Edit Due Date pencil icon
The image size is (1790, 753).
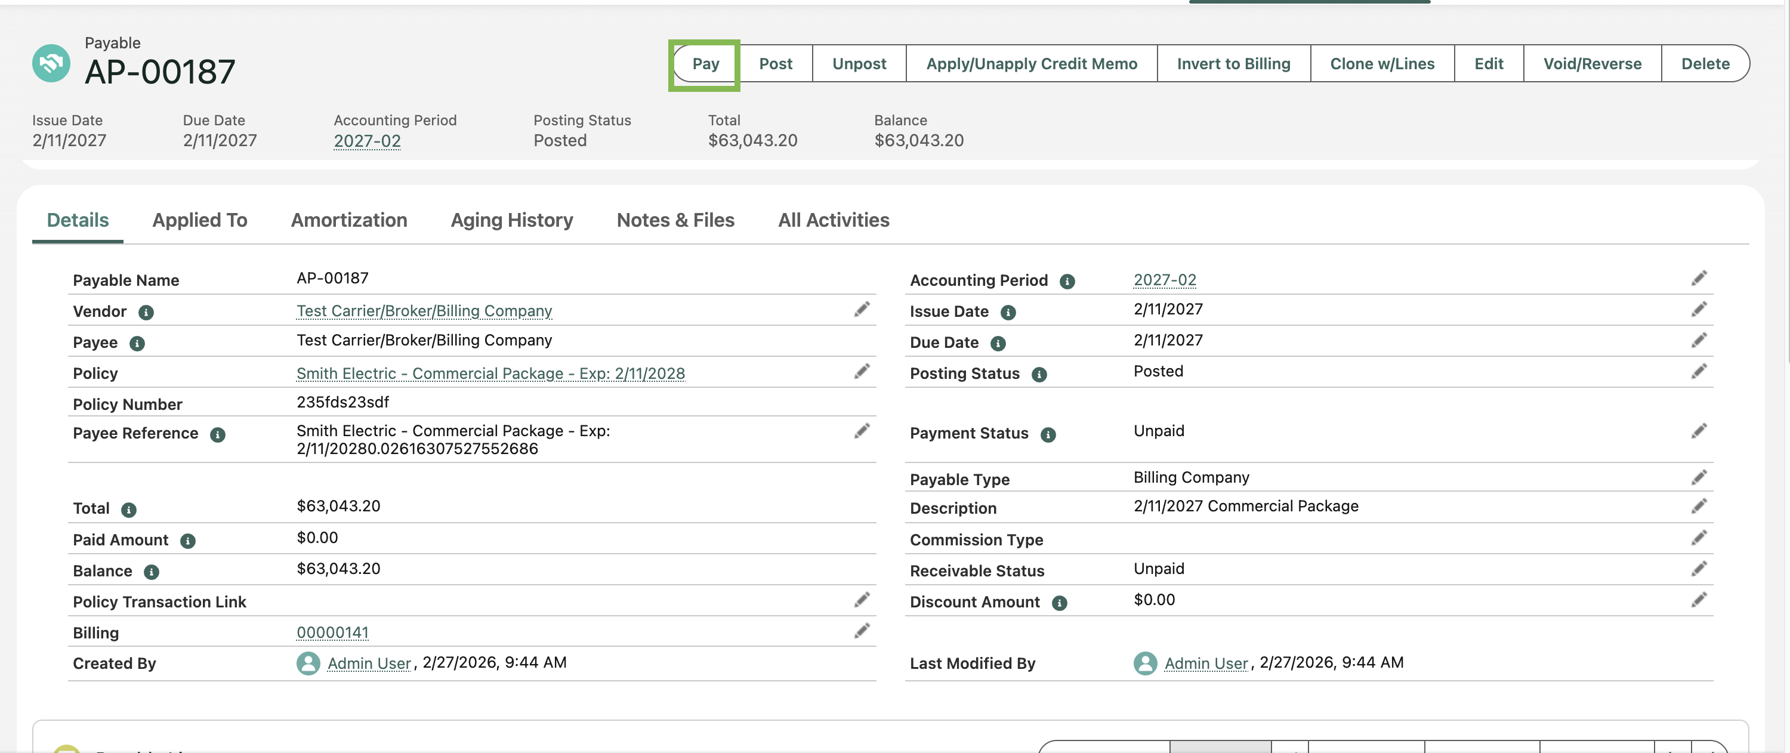tap(1699, 340)
